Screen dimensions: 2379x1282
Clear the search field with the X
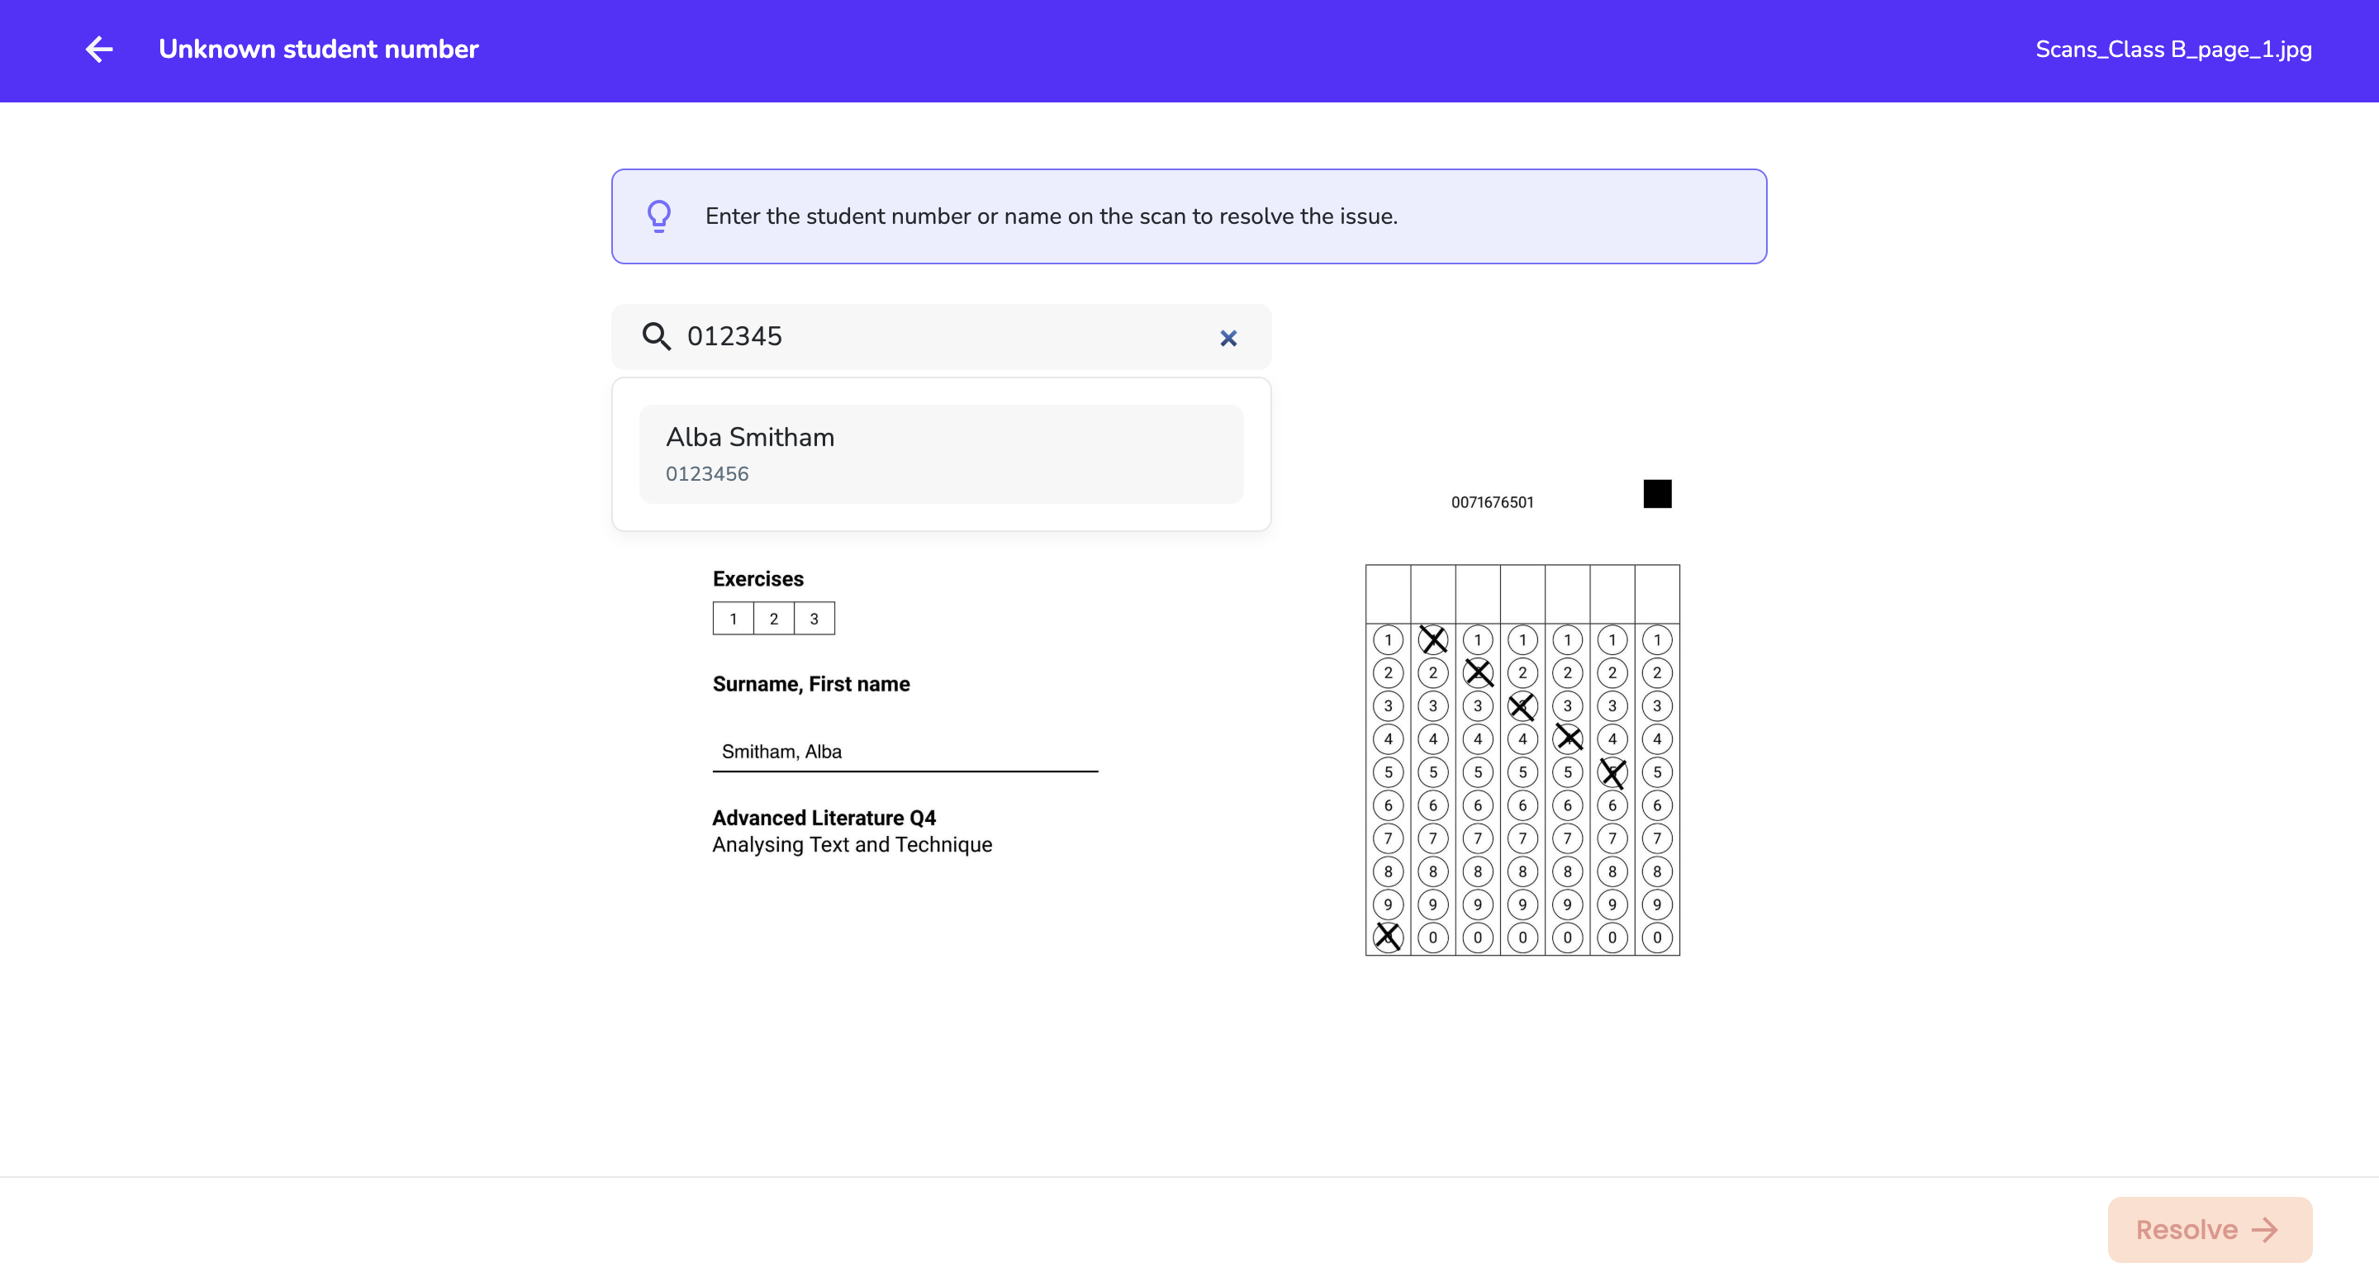(x=1227, y=338)
